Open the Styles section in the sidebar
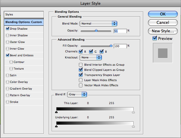Image resolution: width=181 pixels, height=138 pixels. 24,15
